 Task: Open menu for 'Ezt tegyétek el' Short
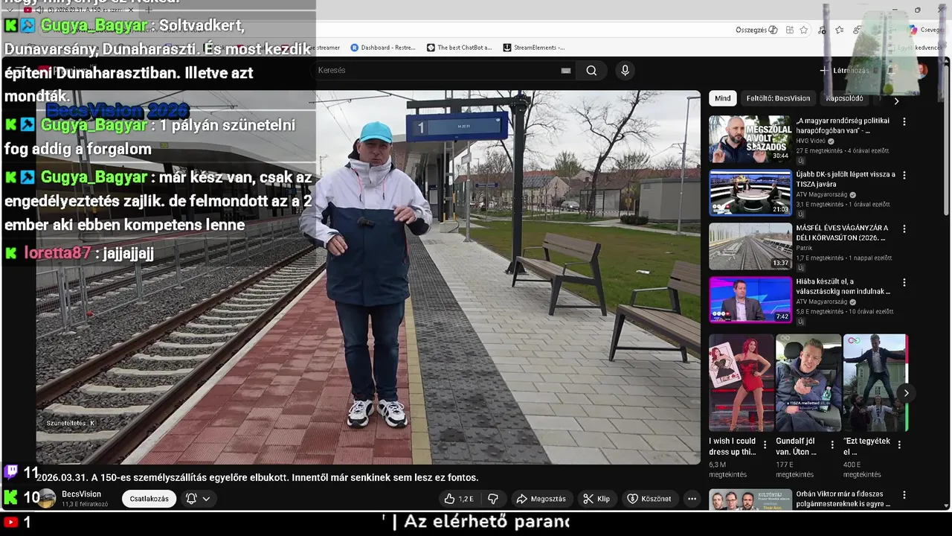(x=899, y=444)
